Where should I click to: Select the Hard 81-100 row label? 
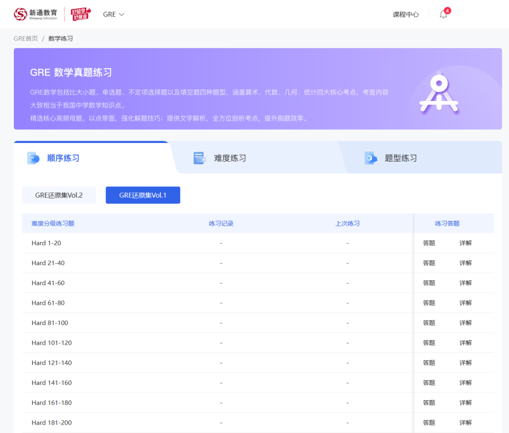49,323
